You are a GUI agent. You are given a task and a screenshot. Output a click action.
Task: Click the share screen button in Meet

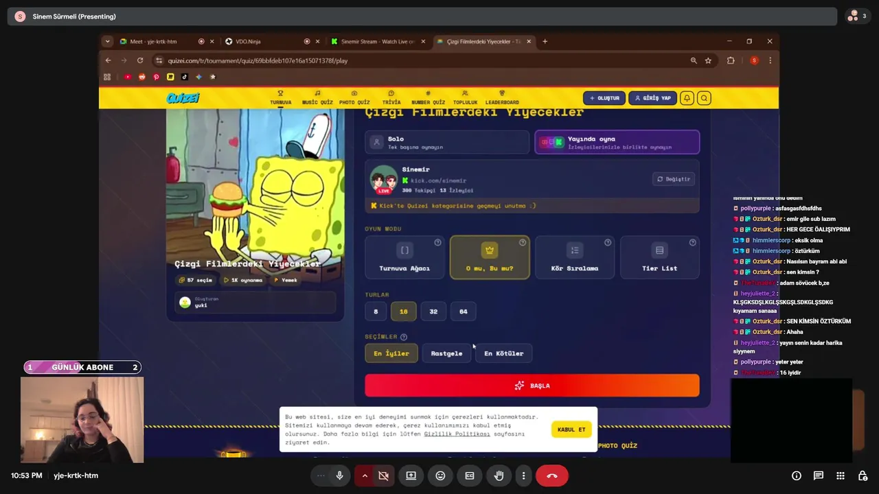tap(411, 475)
